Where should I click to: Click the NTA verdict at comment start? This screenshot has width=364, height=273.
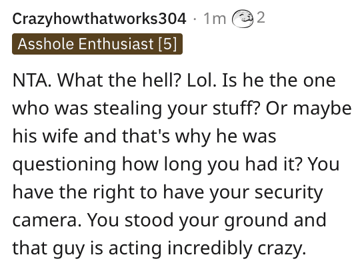[32, 81]
